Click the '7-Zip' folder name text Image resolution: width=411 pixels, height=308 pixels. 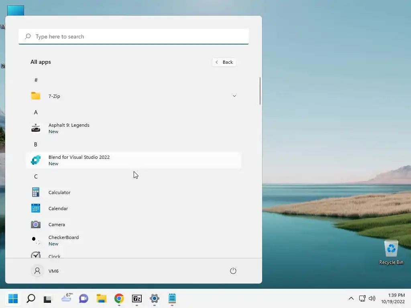pos(54,96)
